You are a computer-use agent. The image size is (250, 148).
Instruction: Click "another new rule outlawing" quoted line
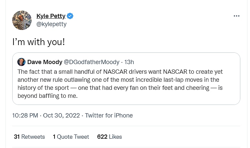pyautogui.click(x=118, y=80)
